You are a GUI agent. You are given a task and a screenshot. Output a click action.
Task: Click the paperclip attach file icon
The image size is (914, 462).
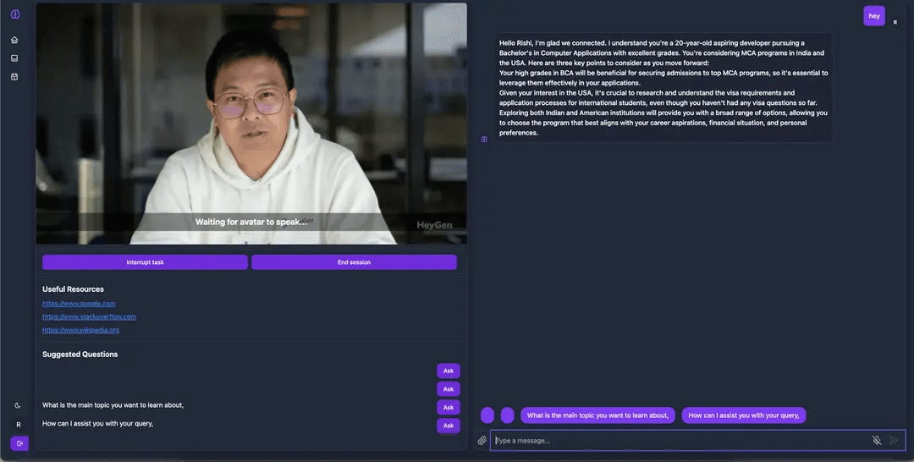pos(482,440)
